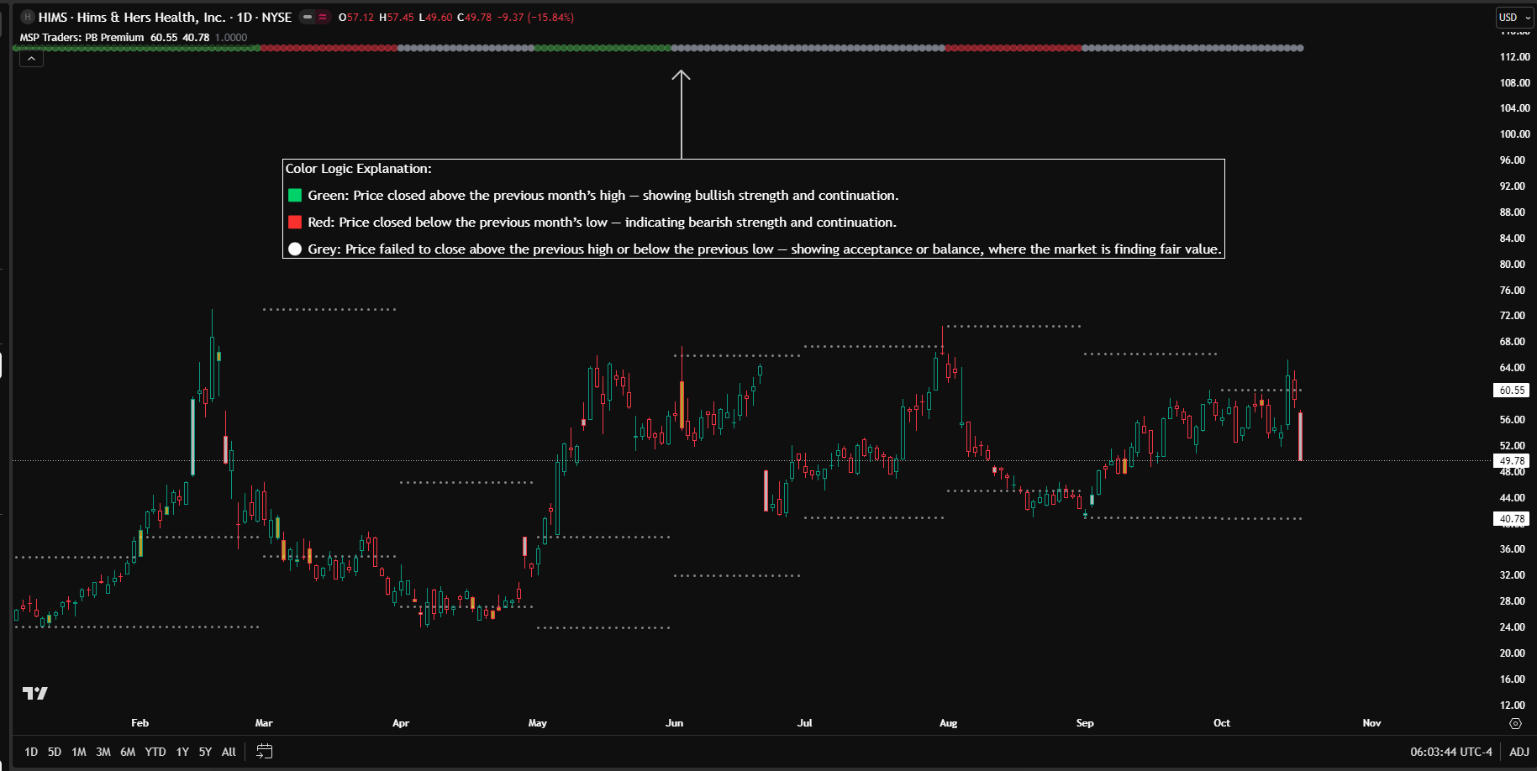This screenshot has width=1537, height=771.
Task: Click the All date range button
Action: point(229,752)
